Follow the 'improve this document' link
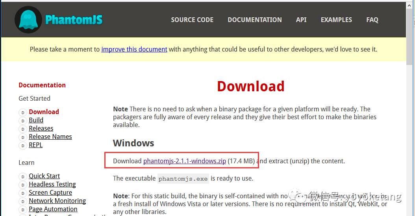This screenshot has height=216, width=415. (134, 50)
